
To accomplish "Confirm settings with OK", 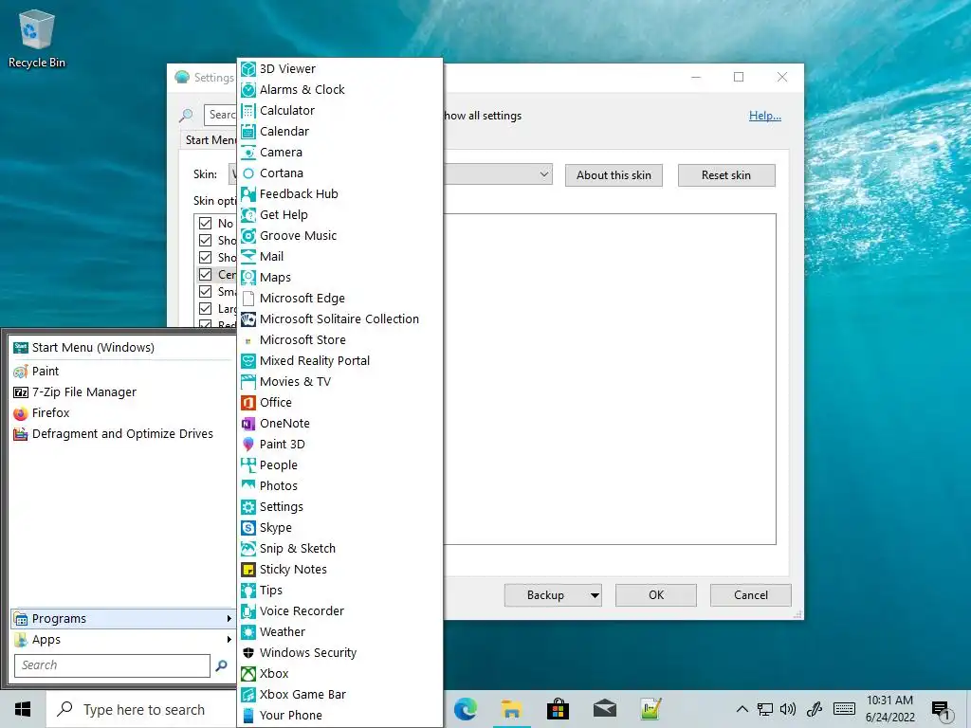I will coord(656,595).
